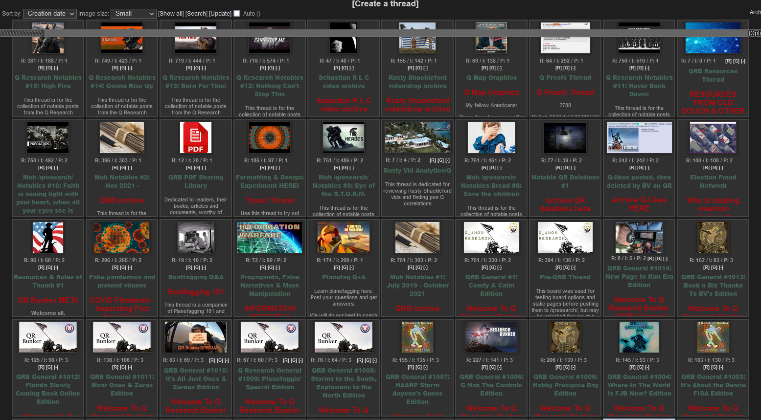Click the [R] link beside Rusty Vid Analytics stats

(x=433, y=160)
